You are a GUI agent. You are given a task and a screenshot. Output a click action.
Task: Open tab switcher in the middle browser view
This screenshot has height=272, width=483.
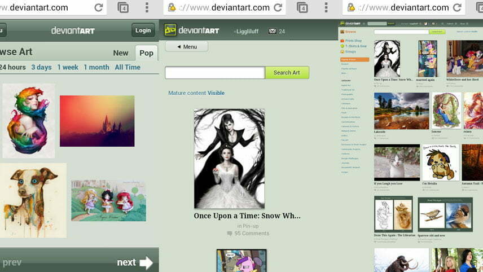[x=302, y=8]
